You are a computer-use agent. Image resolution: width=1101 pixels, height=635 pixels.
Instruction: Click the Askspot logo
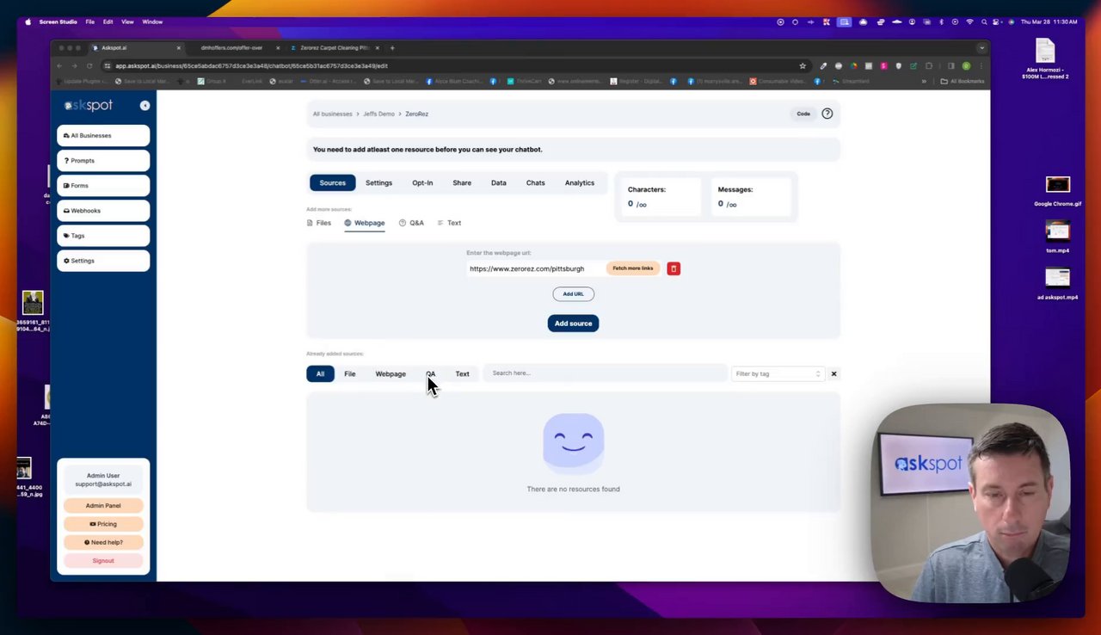(x=89, y=105)
